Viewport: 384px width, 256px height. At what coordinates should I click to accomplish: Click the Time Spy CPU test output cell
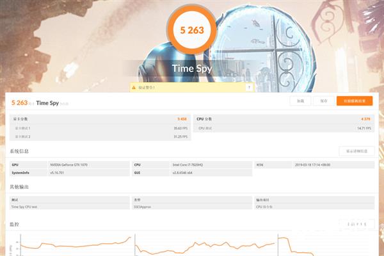[69, 207]
